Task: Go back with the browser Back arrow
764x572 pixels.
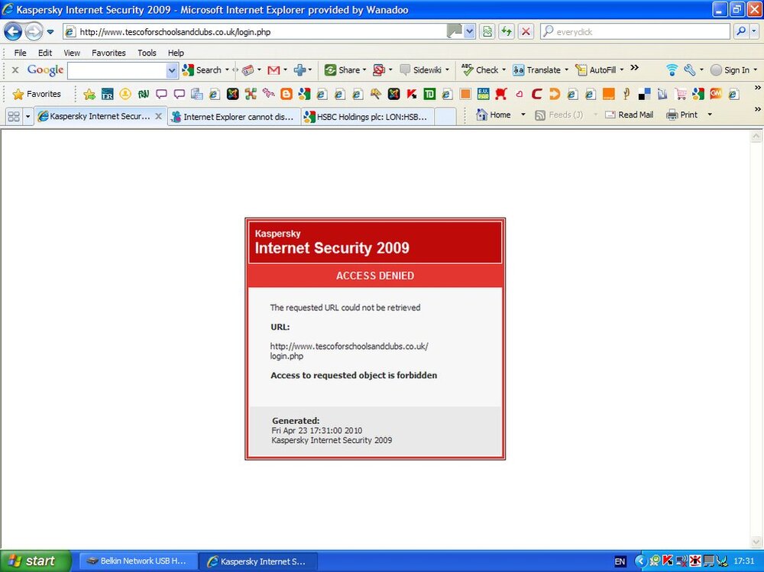Action: click(x=13, y=32)
